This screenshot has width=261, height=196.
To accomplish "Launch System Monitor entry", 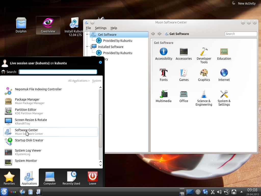I will pyautogui.click(x=51, y=162).
